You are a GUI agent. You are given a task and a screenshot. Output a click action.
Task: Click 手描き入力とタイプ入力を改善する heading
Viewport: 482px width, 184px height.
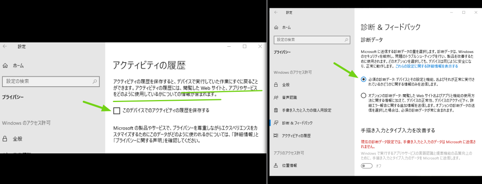click(x=398, y=131)
